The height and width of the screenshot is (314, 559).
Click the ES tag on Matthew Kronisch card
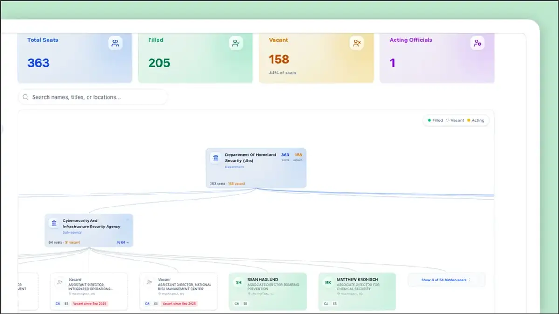[x=334, y=303]
